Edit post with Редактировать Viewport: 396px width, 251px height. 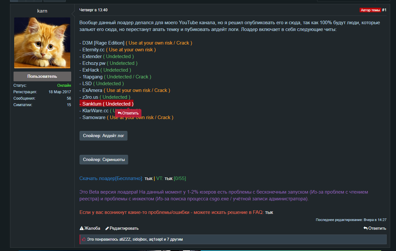tap(122, 228)
